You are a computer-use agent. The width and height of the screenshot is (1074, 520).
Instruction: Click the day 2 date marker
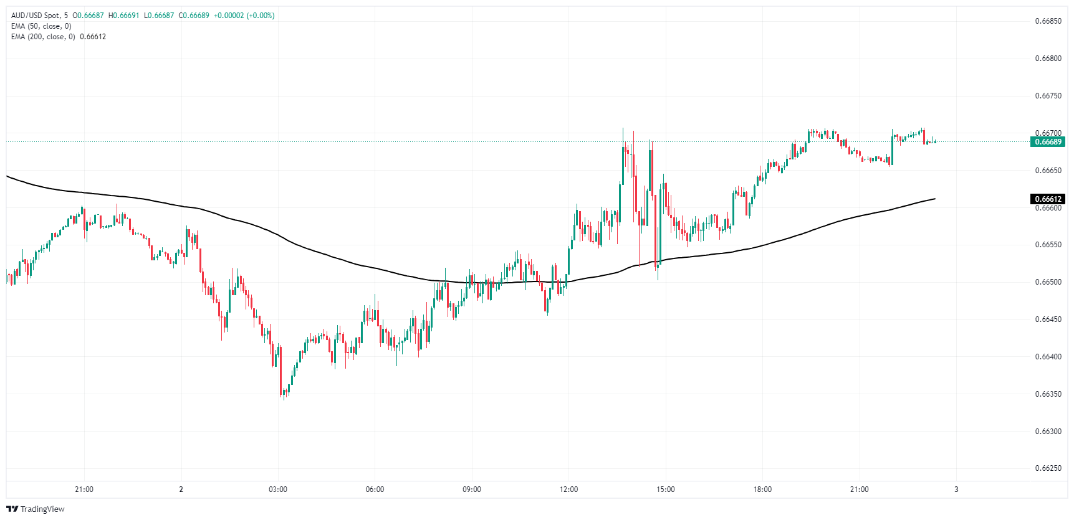point(181,489)
